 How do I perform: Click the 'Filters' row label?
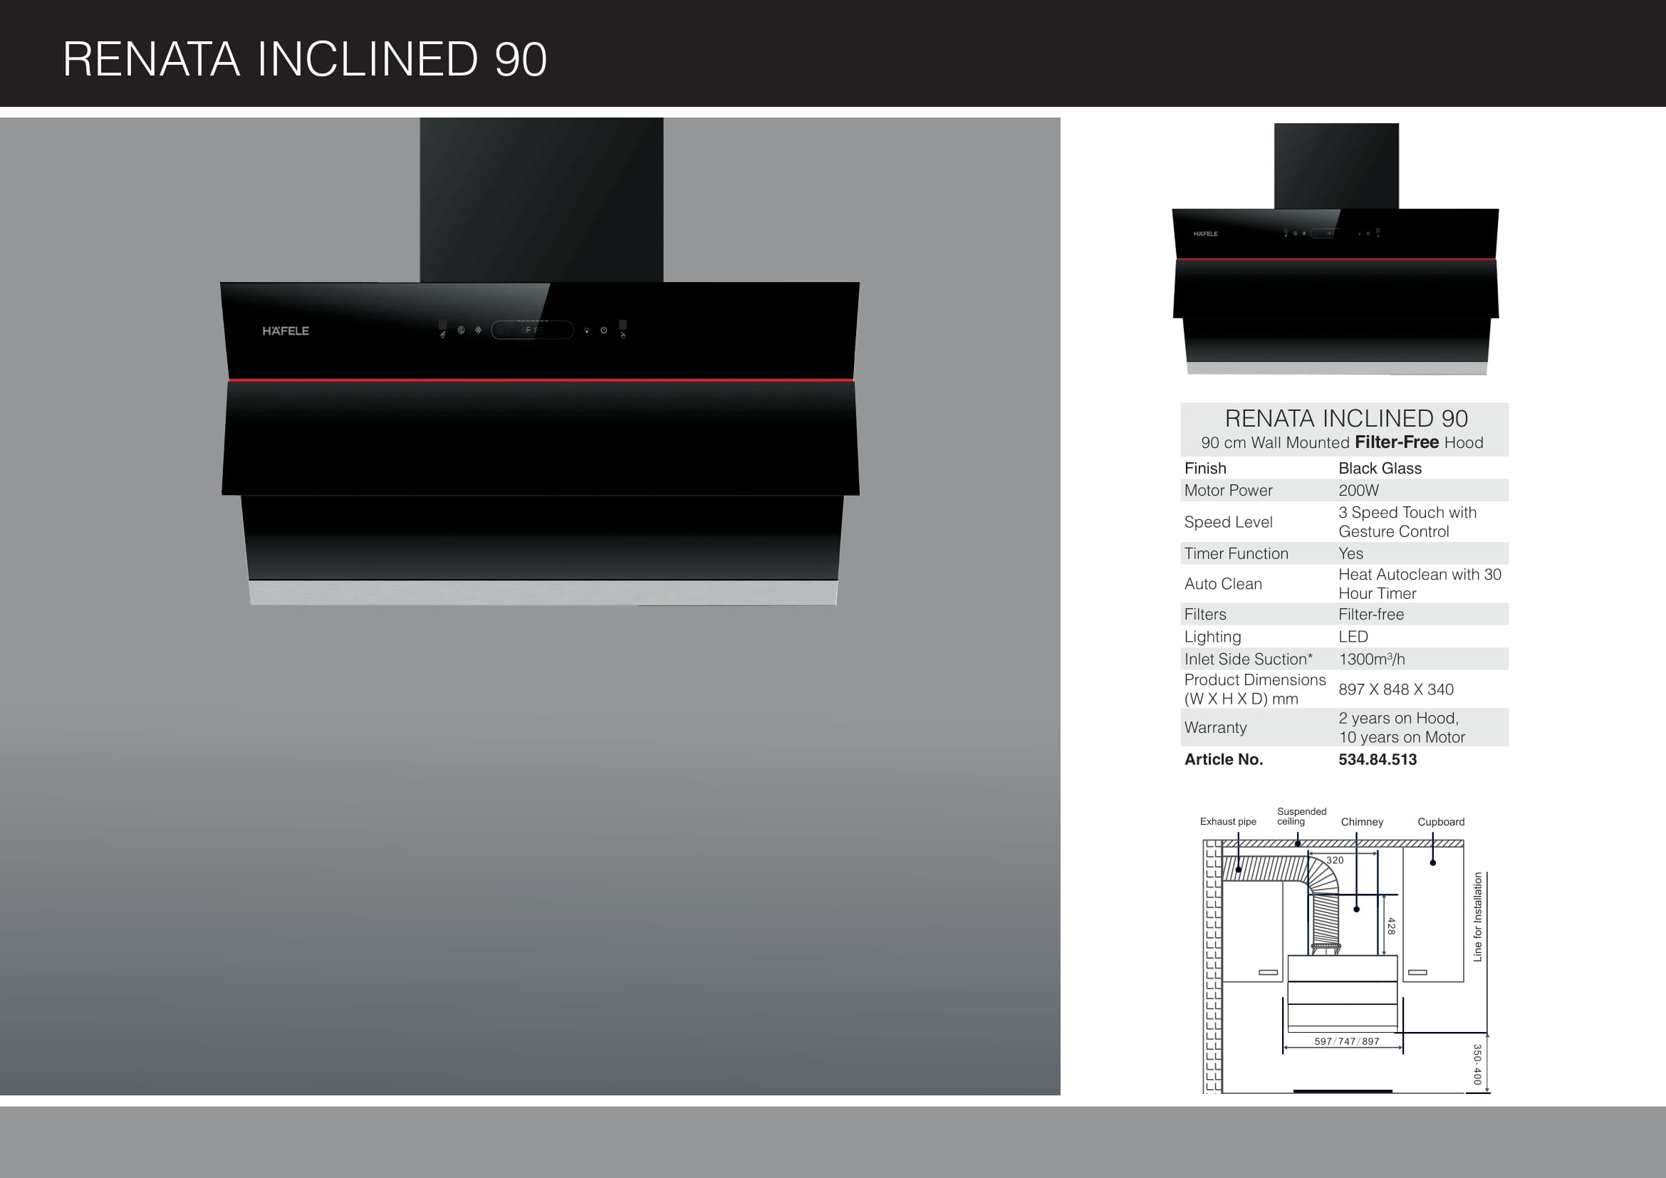[1205, 615]
